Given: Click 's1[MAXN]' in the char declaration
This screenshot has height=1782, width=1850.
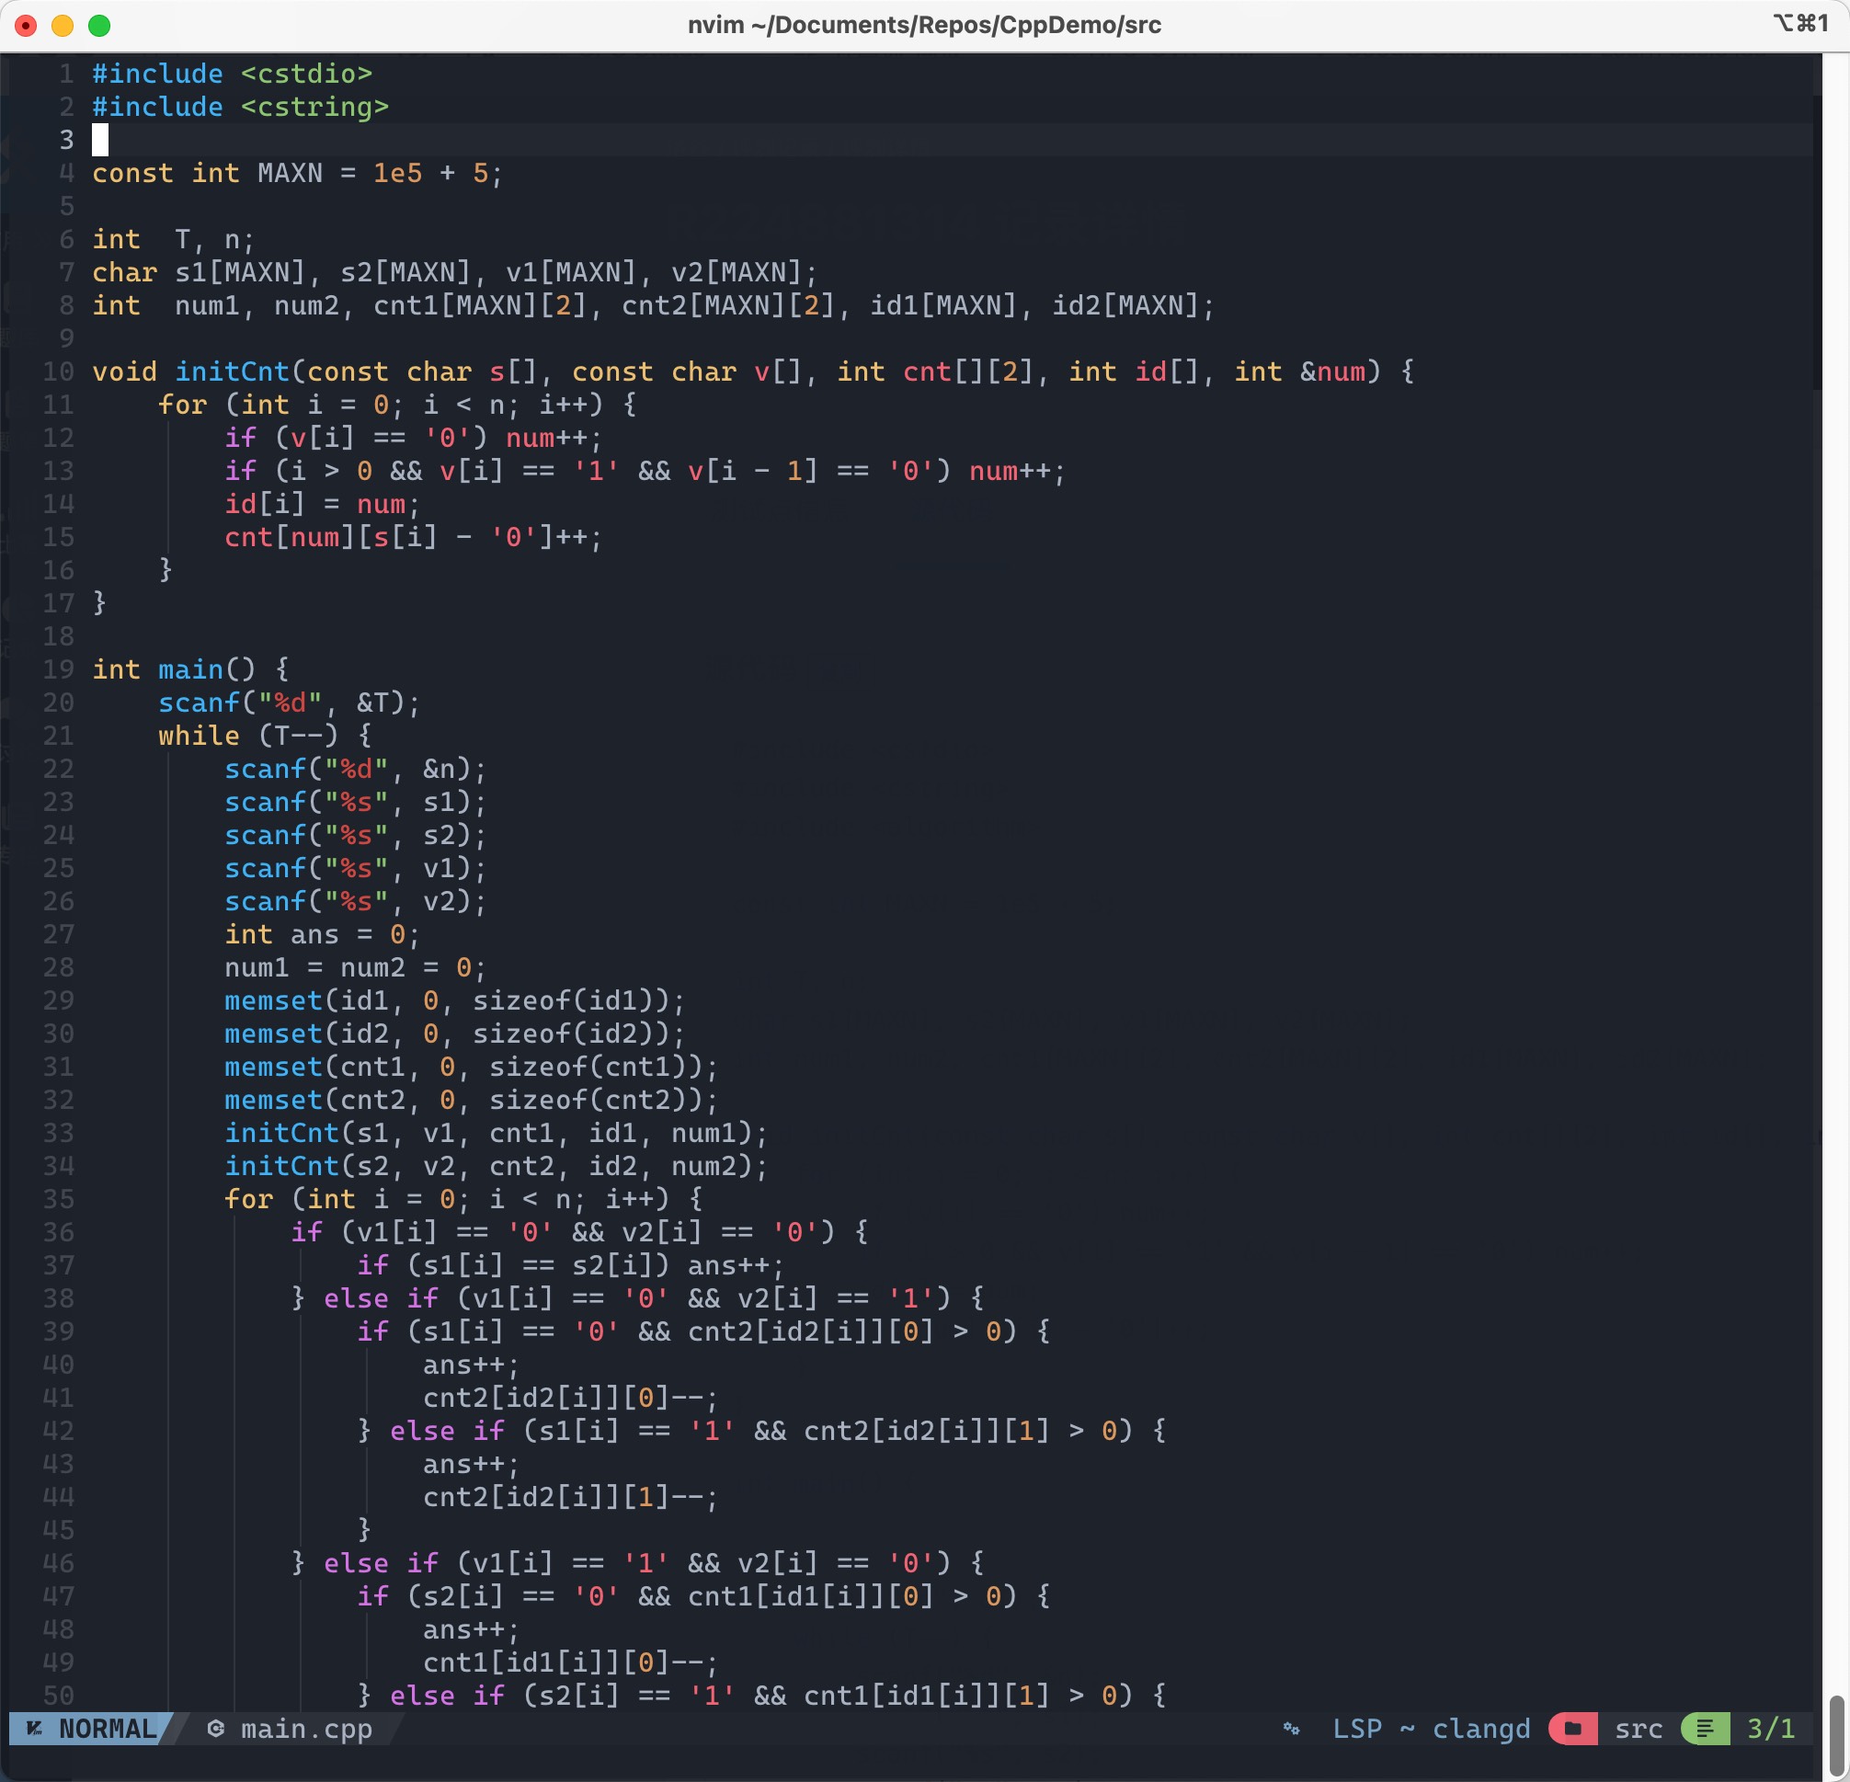Looking at the screenshot, I should click(x=241, y=273).
